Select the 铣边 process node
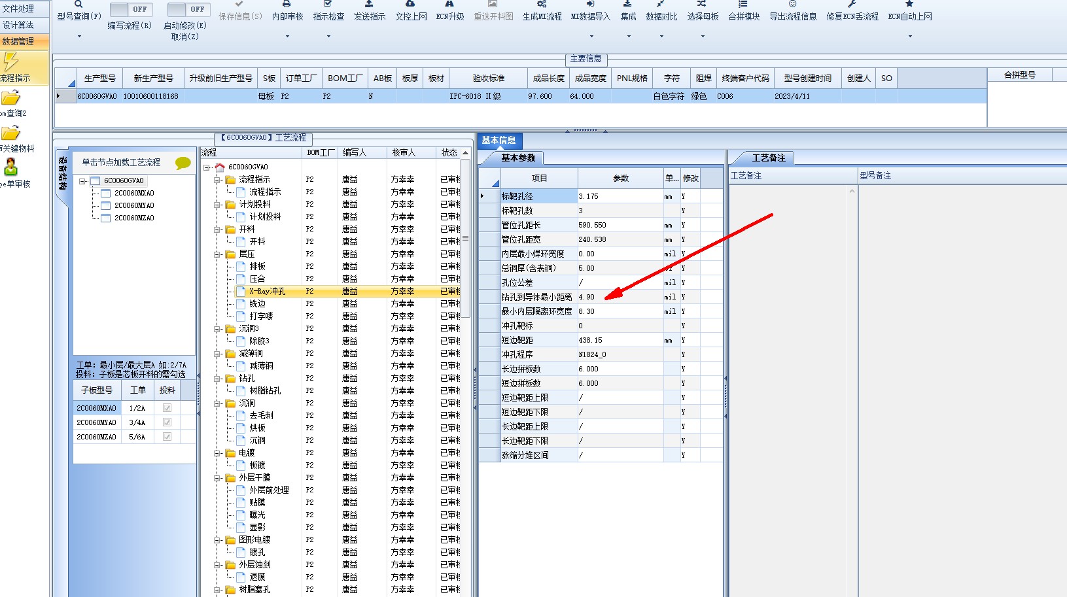 point(257,304)
